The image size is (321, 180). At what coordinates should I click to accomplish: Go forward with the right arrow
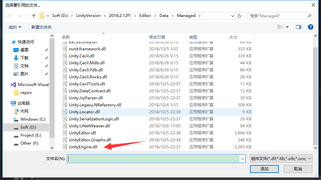click(x=19, y=16)
